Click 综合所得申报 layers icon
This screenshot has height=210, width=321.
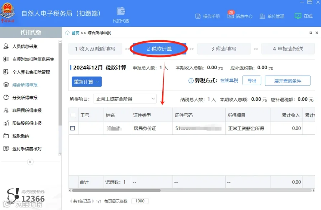click(6, 84)
